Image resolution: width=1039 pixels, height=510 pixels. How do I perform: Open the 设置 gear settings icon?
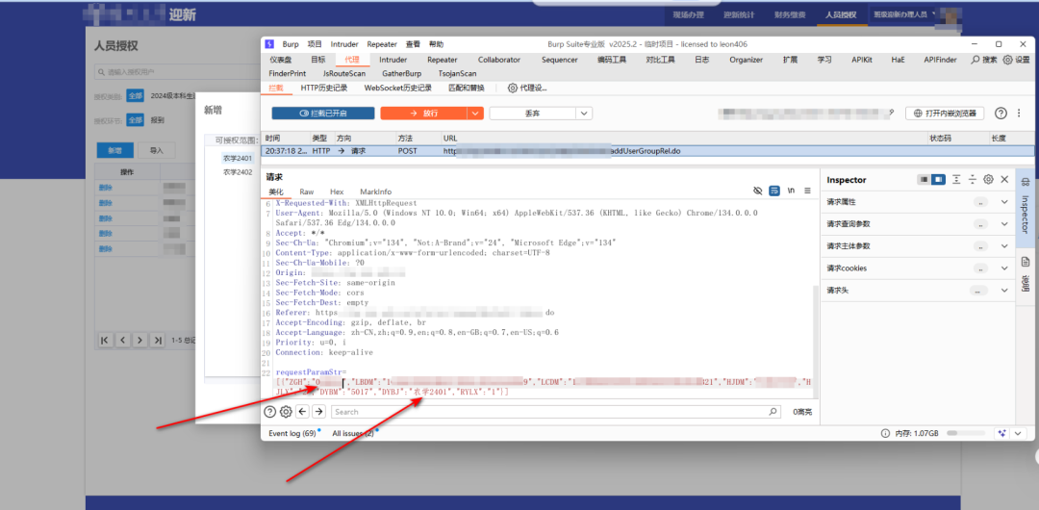[x=1007, y=60]
